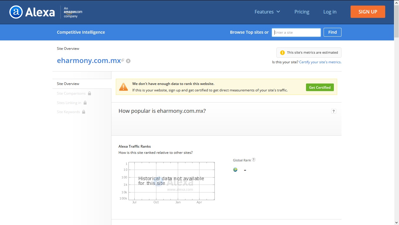The image size is (399, 225).
Task: Go to Log in
Action: tap(330, 12)
